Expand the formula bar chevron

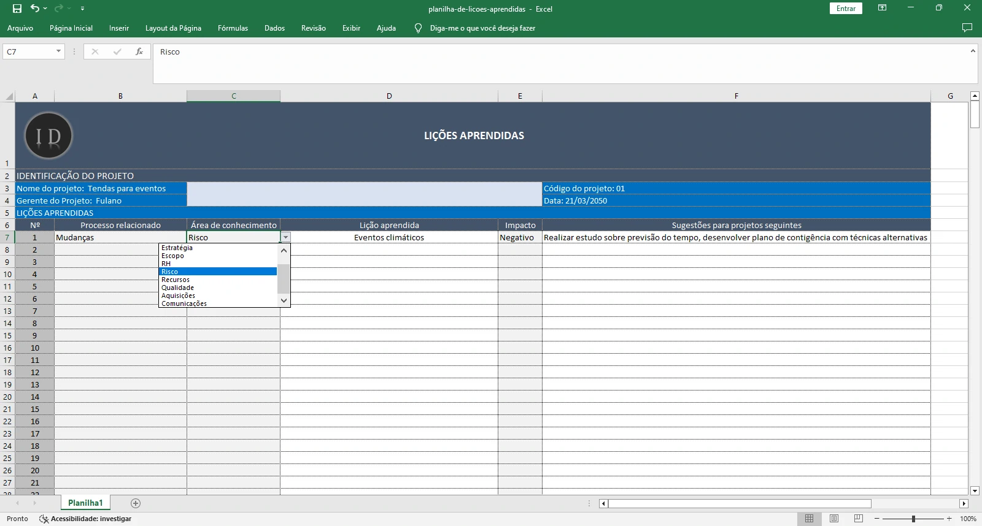[x=973, y=51]
